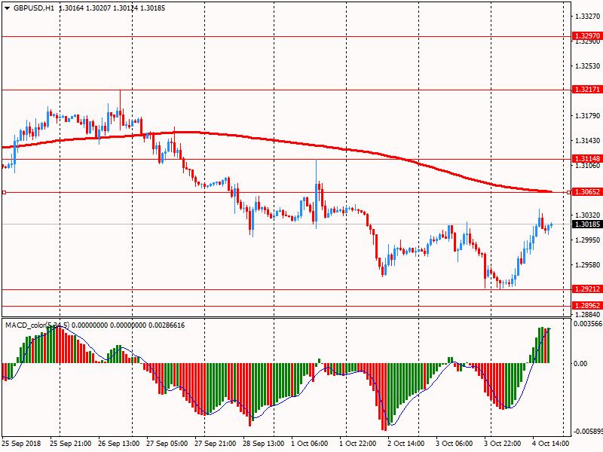This screenshot has height=452, width=603.
Task: Click the MACD value 0.00286616
Action: pos(166,325)
